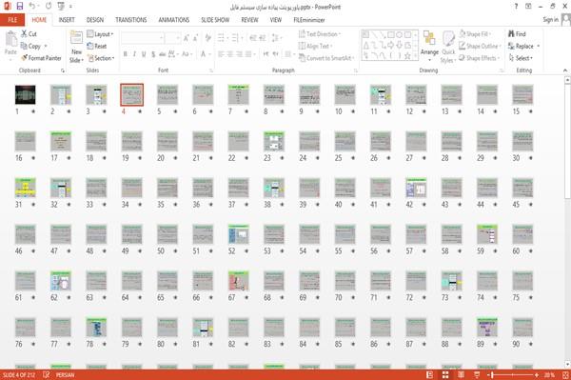
Task: Click zoom out minus button
Action: pos(488,375)
